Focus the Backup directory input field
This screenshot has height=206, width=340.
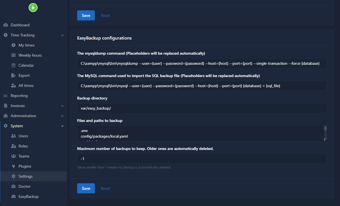[x=202, y=108]
